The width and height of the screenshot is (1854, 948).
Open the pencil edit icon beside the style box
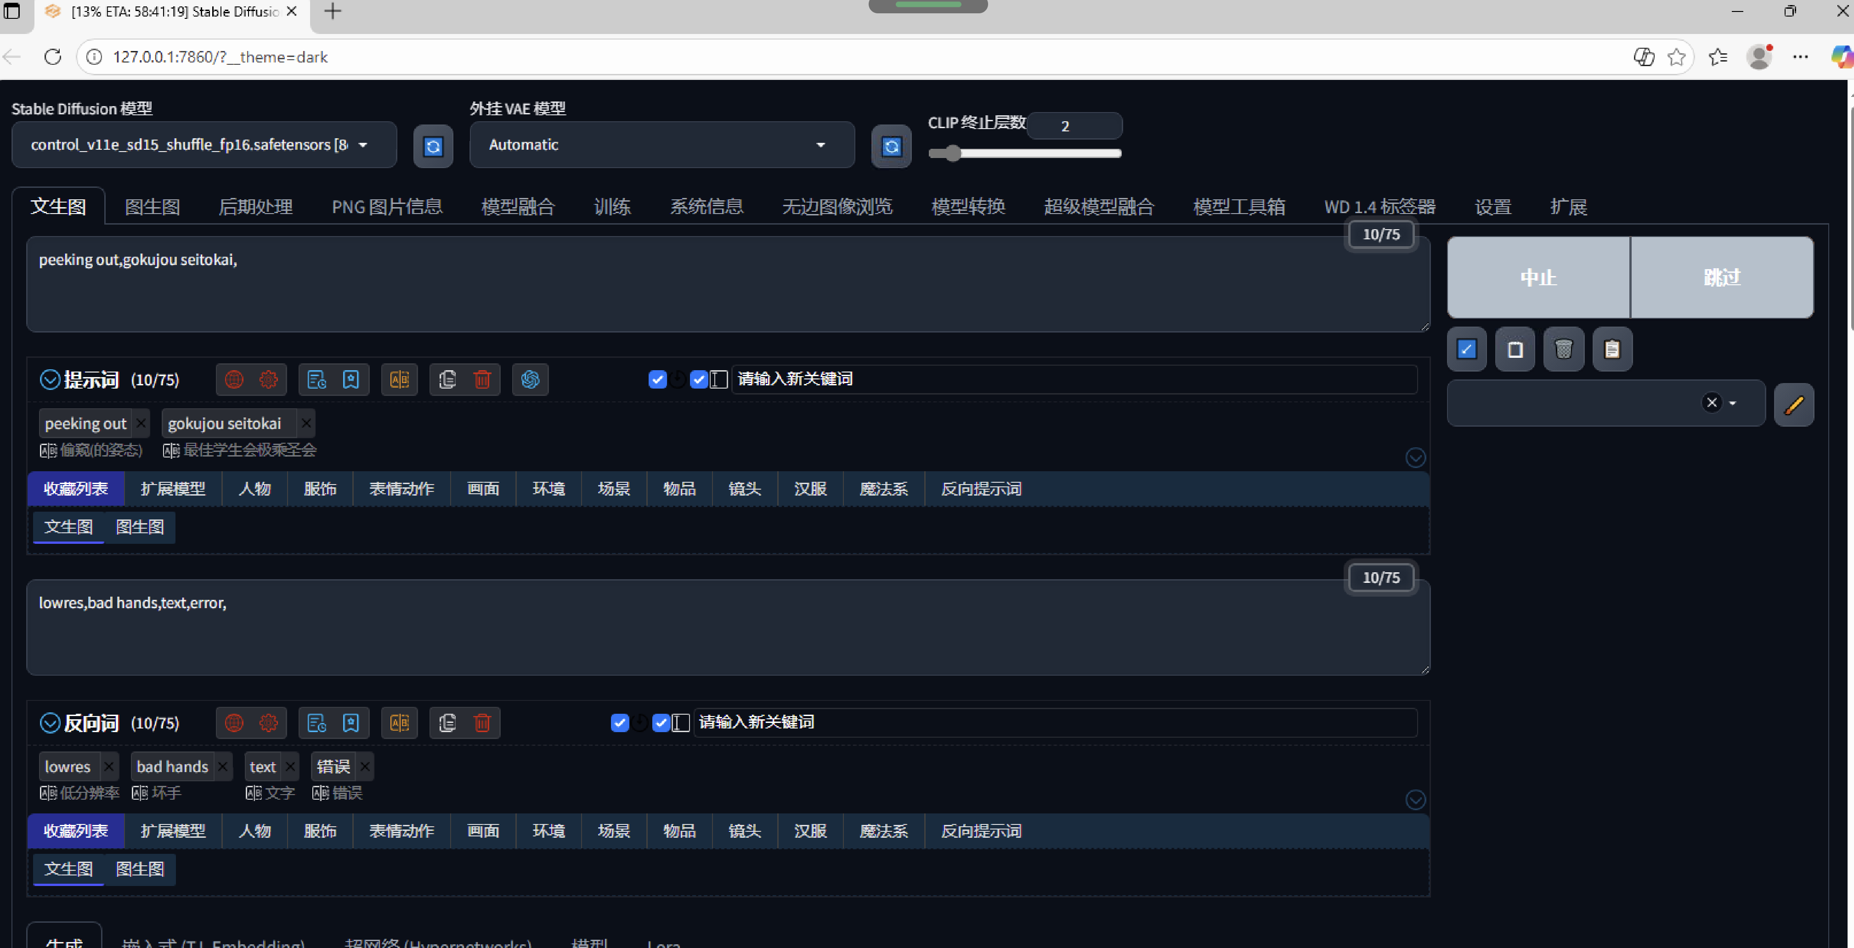(1794, 404)
